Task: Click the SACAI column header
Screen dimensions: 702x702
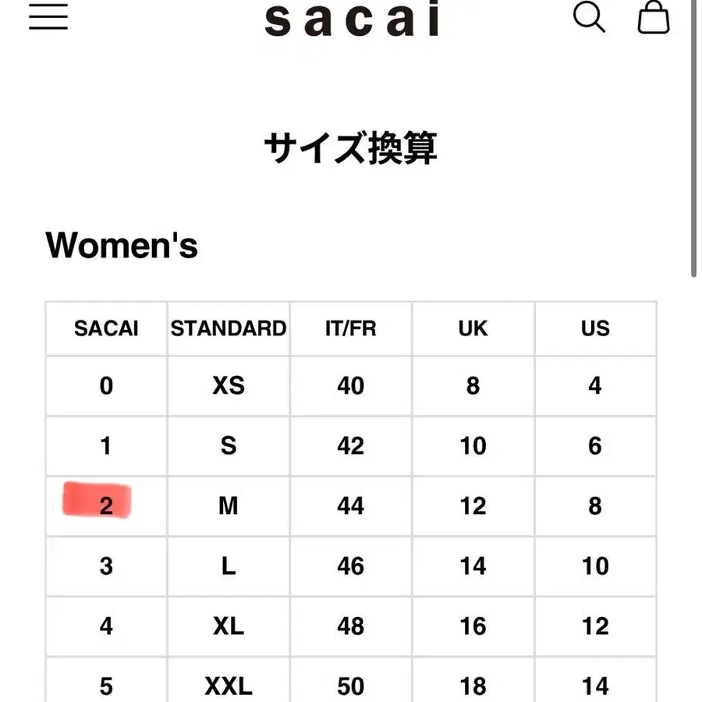Action: [106, 328]
